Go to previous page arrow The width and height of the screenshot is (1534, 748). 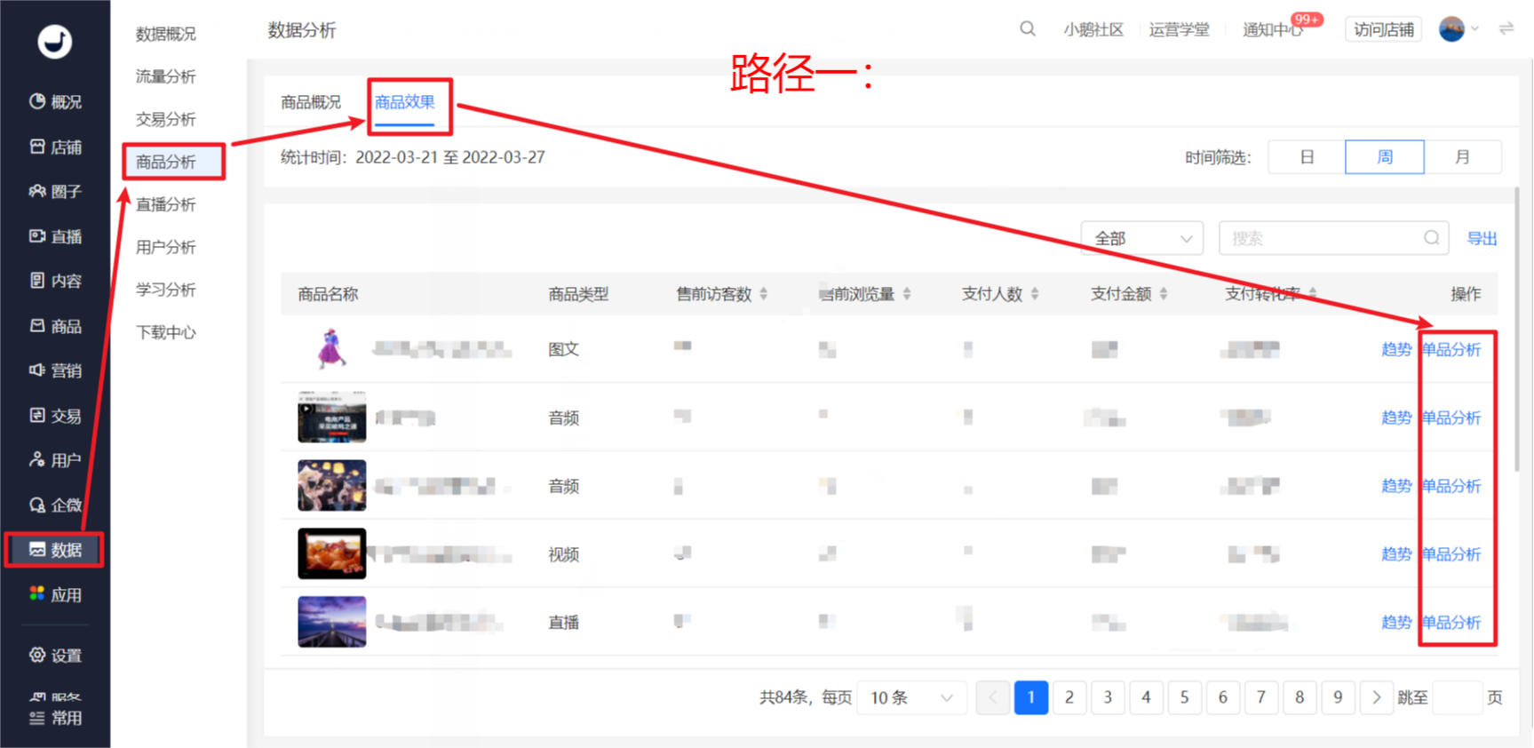click(992, 697)
